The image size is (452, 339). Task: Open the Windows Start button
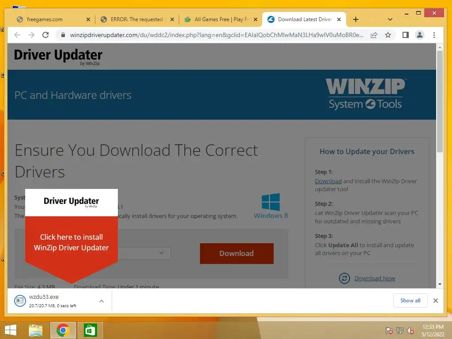point(11,330)
